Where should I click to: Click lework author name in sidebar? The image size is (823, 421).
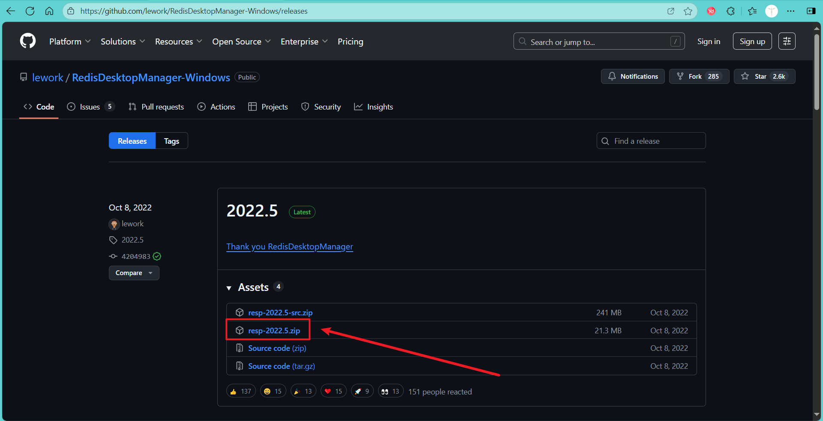(132, 224)
